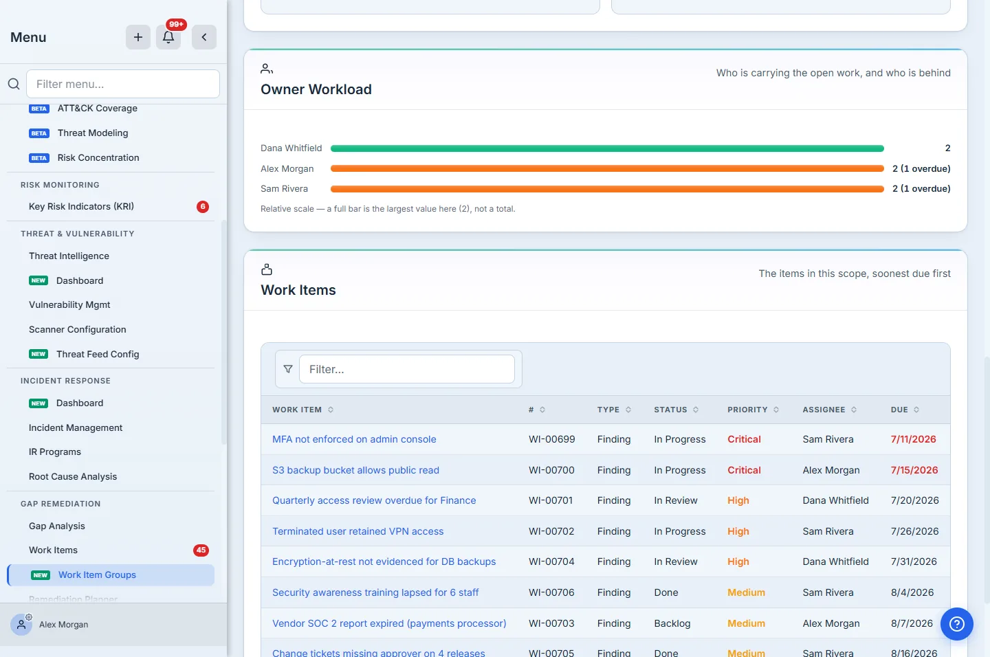Click Dana Whitfield assignee on WI-00704 row
Screen dimensions: 990x657
pos(835,562)
